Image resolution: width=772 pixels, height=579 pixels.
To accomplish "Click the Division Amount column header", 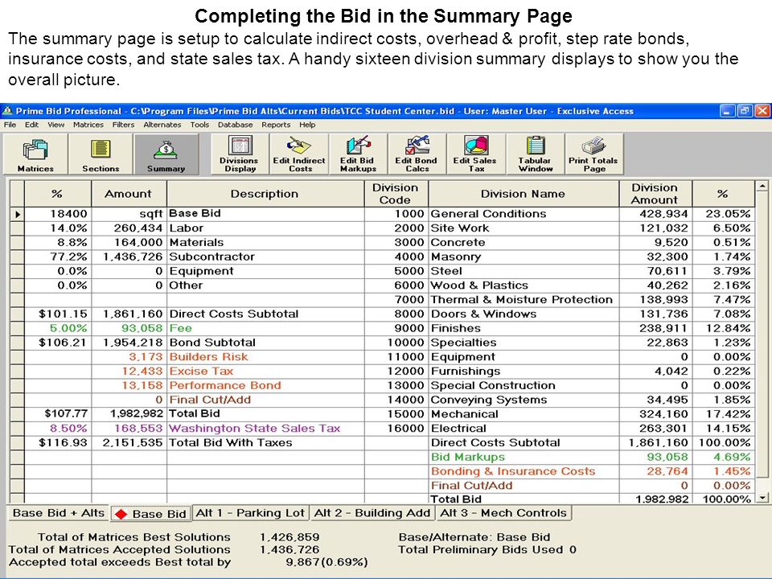I will point(655,194).
